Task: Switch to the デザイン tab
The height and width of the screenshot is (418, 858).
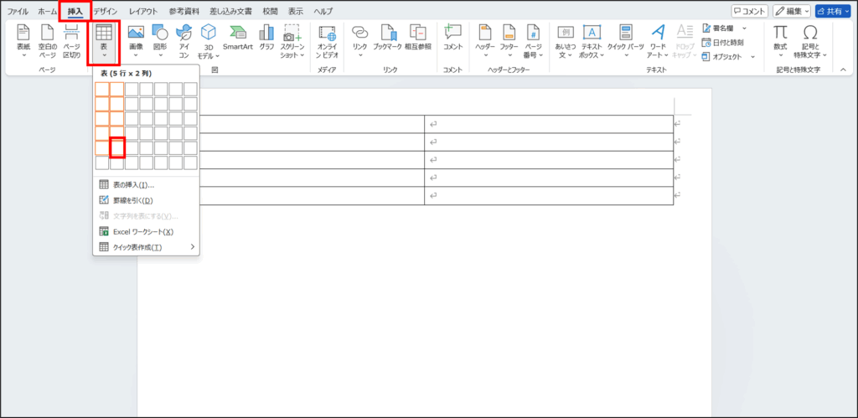Action: [105, 11]
